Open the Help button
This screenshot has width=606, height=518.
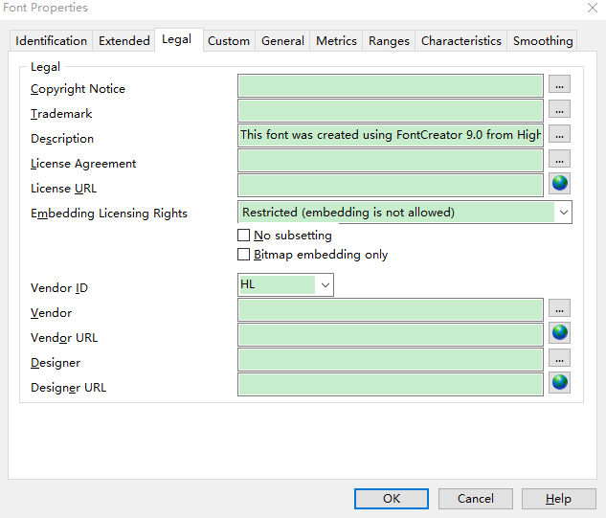click(x=558, y=499)
